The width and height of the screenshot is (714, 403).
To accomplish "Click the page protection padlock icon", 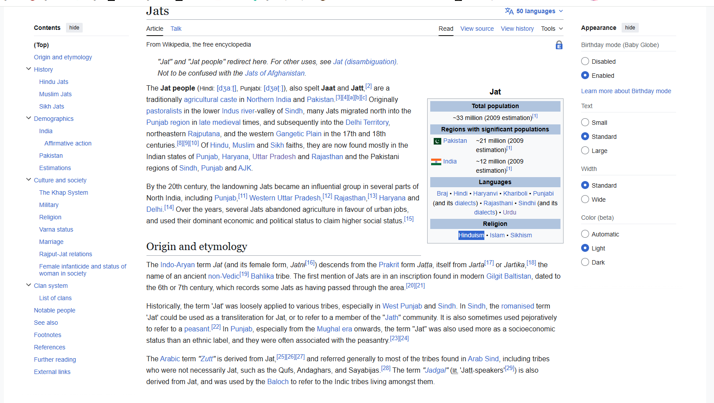I will (559, 45).
